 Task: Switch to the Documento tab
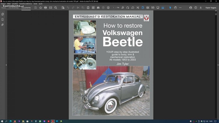pos(26,8)
